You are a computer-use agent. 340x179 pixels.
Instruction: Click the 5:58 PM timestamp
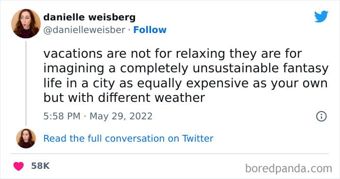[62, 116]
